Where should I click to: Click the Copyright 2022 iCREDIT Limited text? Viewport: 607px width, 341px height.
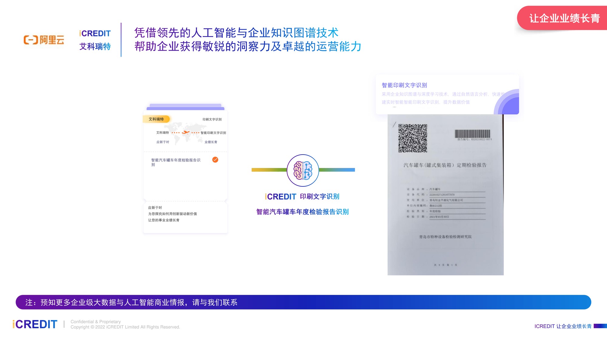click(x=125, y=327)
